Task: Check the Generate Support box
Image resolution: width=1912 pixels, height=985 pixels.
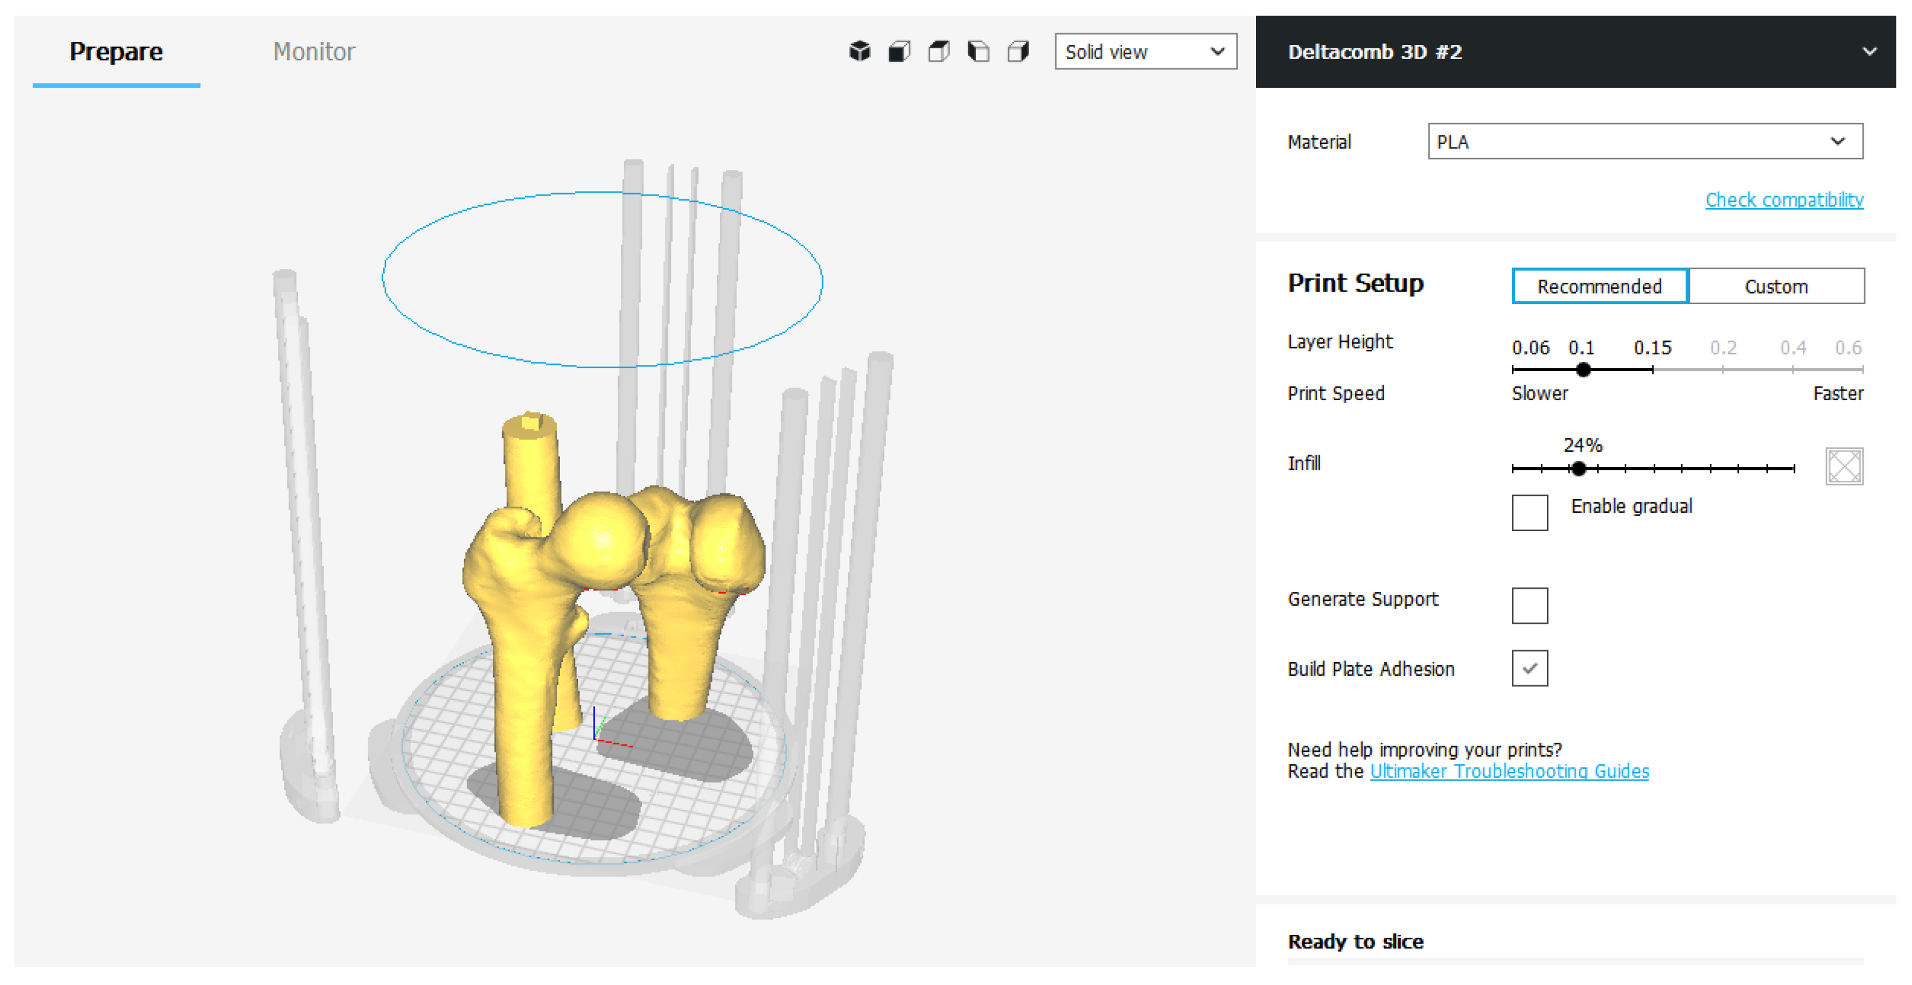Action: pyautogui.click(x=1529, y=605)
